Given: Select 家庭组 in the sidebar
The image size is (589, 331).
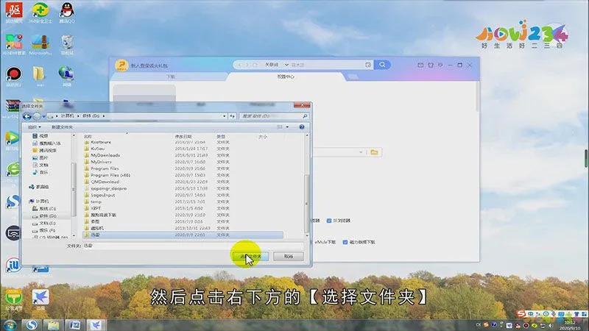Looking at the screenshot, I should click(x=39, y=187).
